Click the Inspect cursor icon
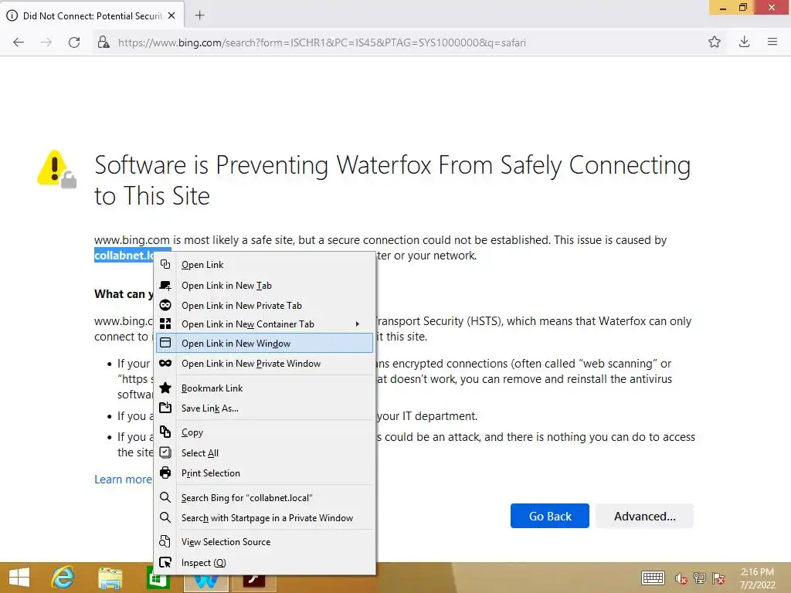This screenshot has height=593, width=791. [165, 562]
